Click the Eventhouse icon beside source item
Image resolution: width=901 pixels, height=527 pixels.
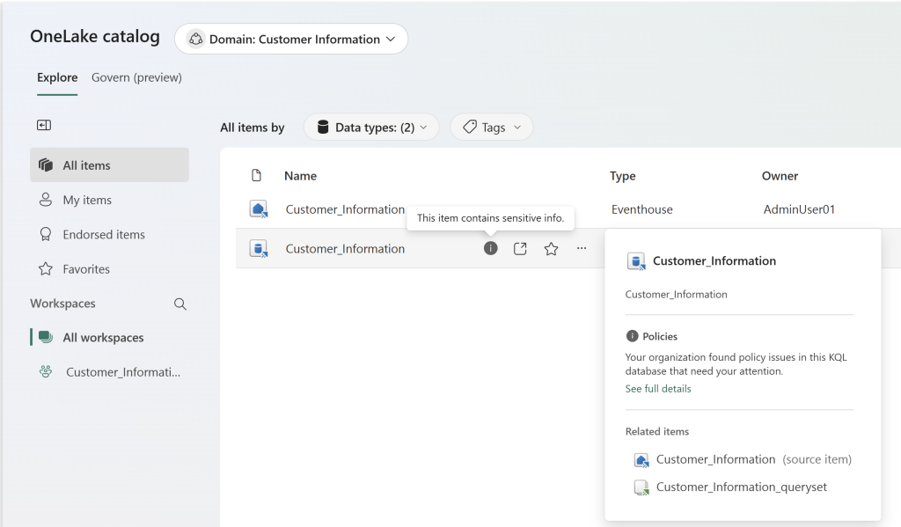pyautogui.click(x=641, y=460)
